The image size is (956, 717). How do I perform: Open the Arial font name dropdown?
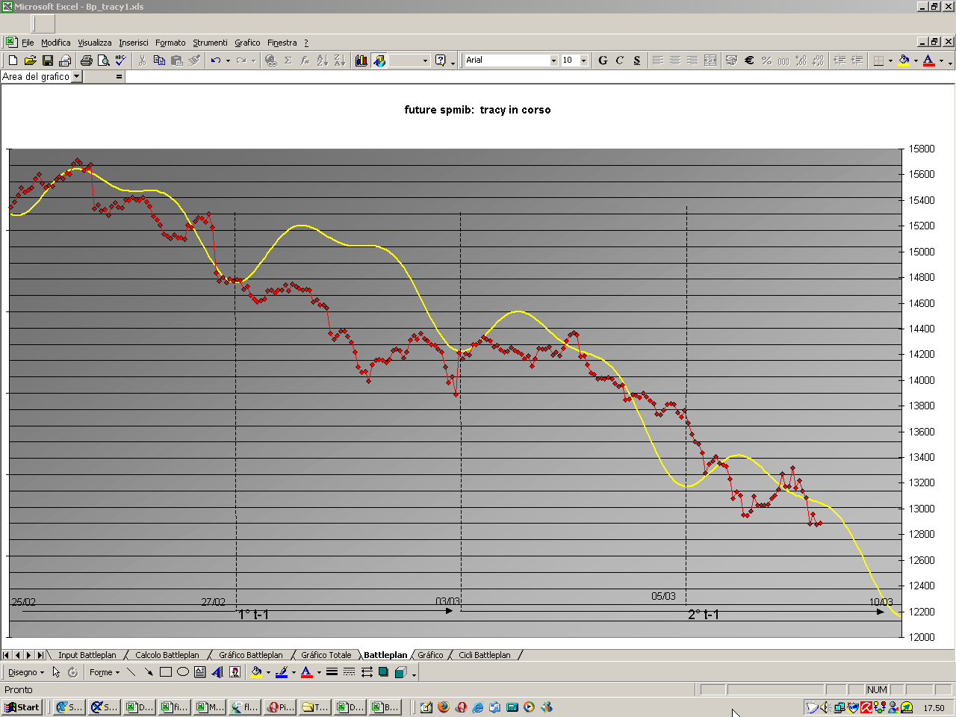553,60
